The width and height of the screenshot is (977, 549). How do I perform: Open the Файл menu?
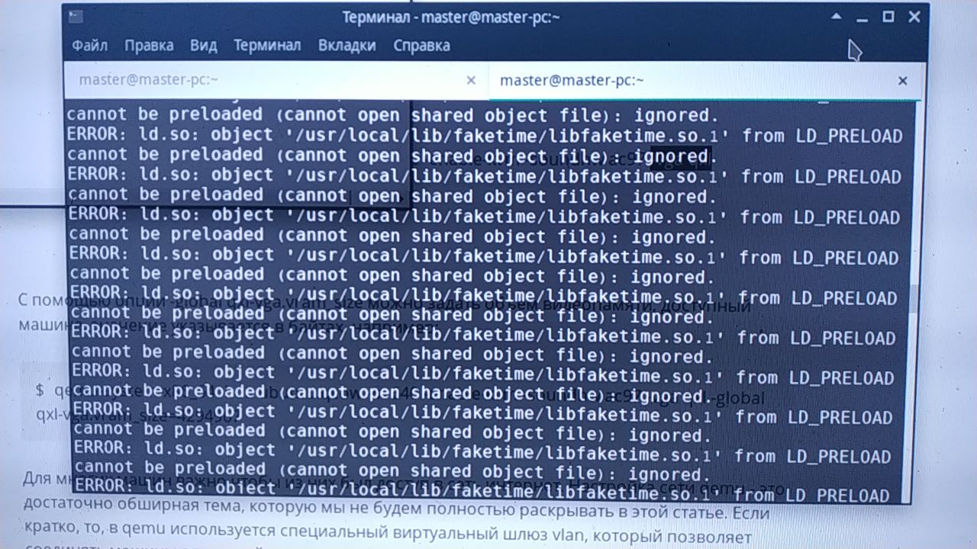(89, 46)
